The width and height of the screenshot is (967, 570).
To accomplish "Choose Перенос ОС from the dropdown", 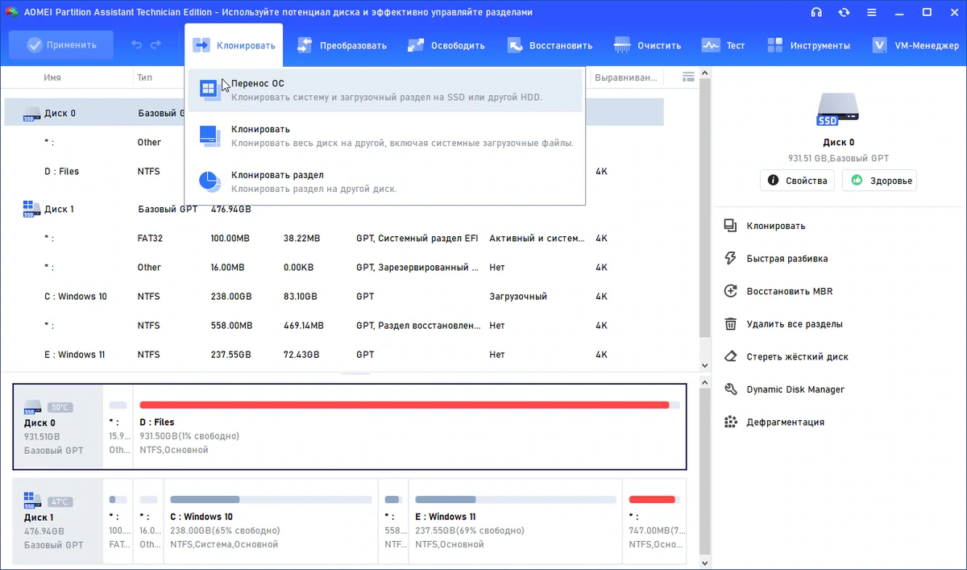I will [x=384, y=89].
